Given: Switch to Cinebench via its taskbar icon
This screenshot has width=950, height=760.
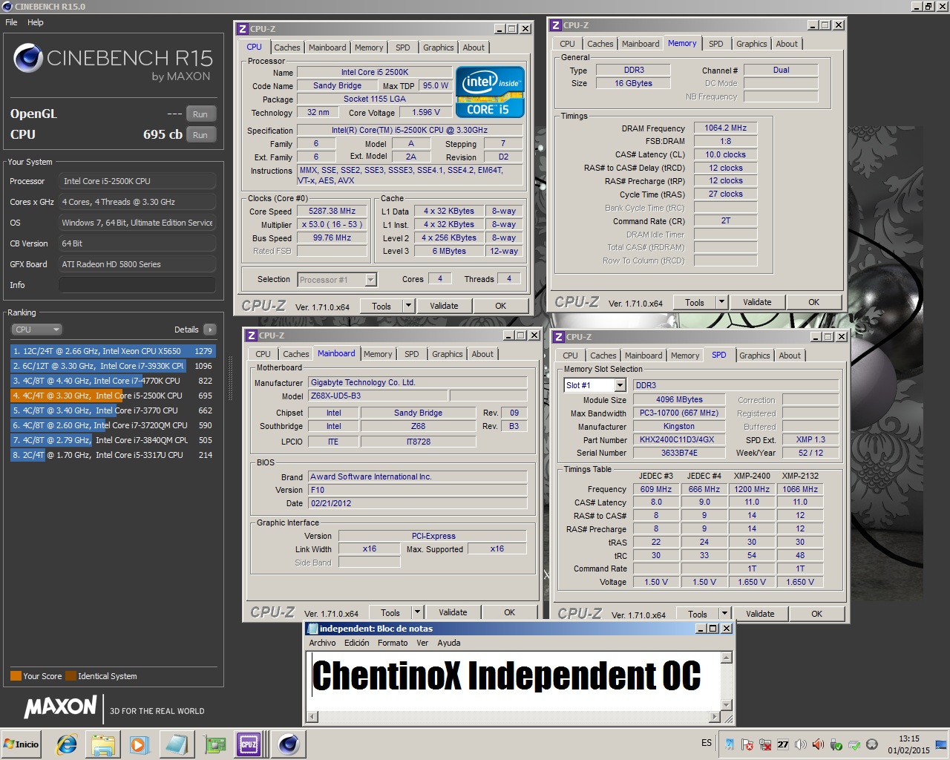Looking at the screenshot, I should (289, 744).
